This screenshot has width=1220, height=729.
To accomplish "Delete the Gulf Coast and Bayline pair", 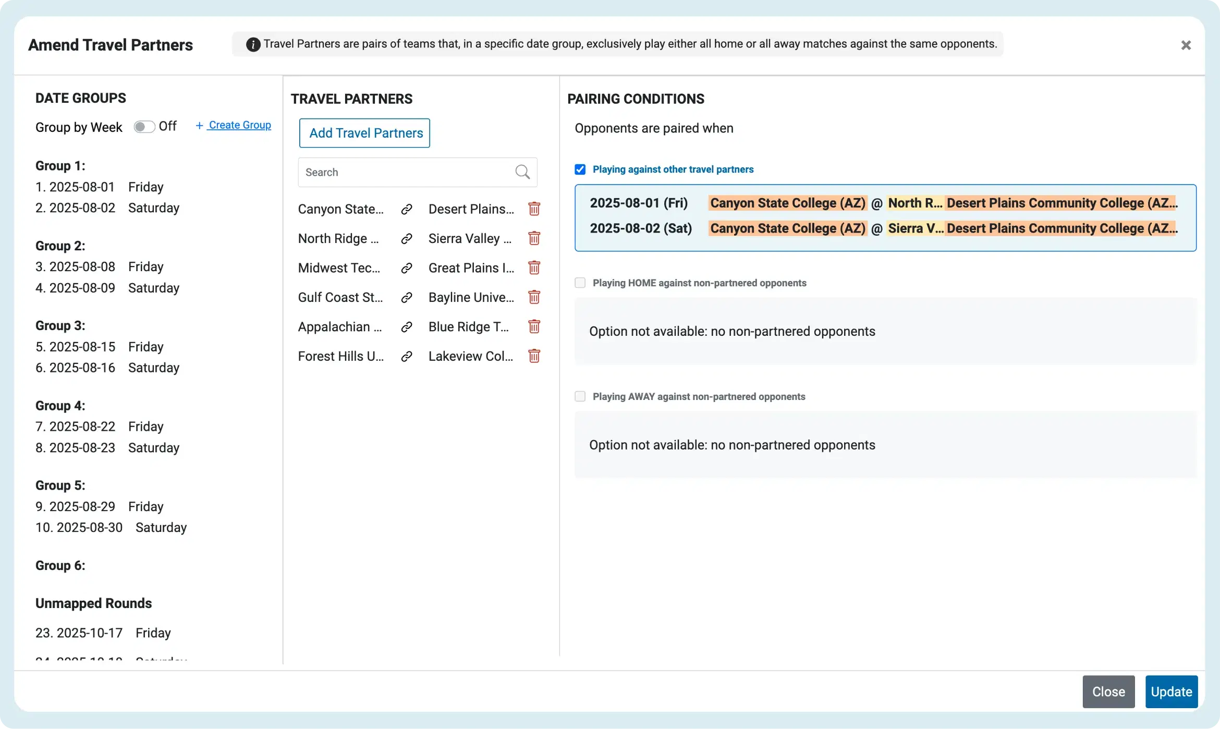I will pos(534,297).
